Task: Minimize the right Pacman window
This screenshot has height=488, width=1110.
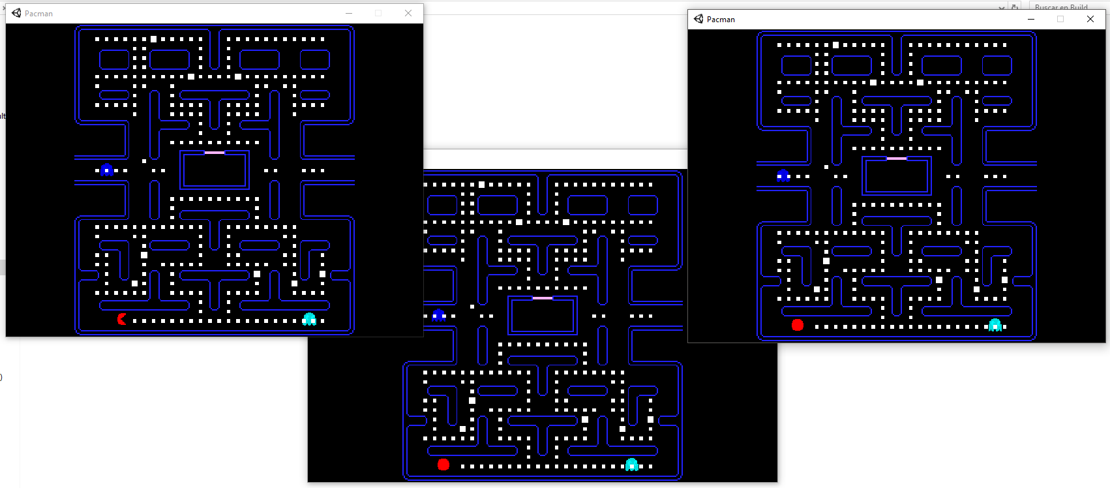Action: tap(1031, 19)
